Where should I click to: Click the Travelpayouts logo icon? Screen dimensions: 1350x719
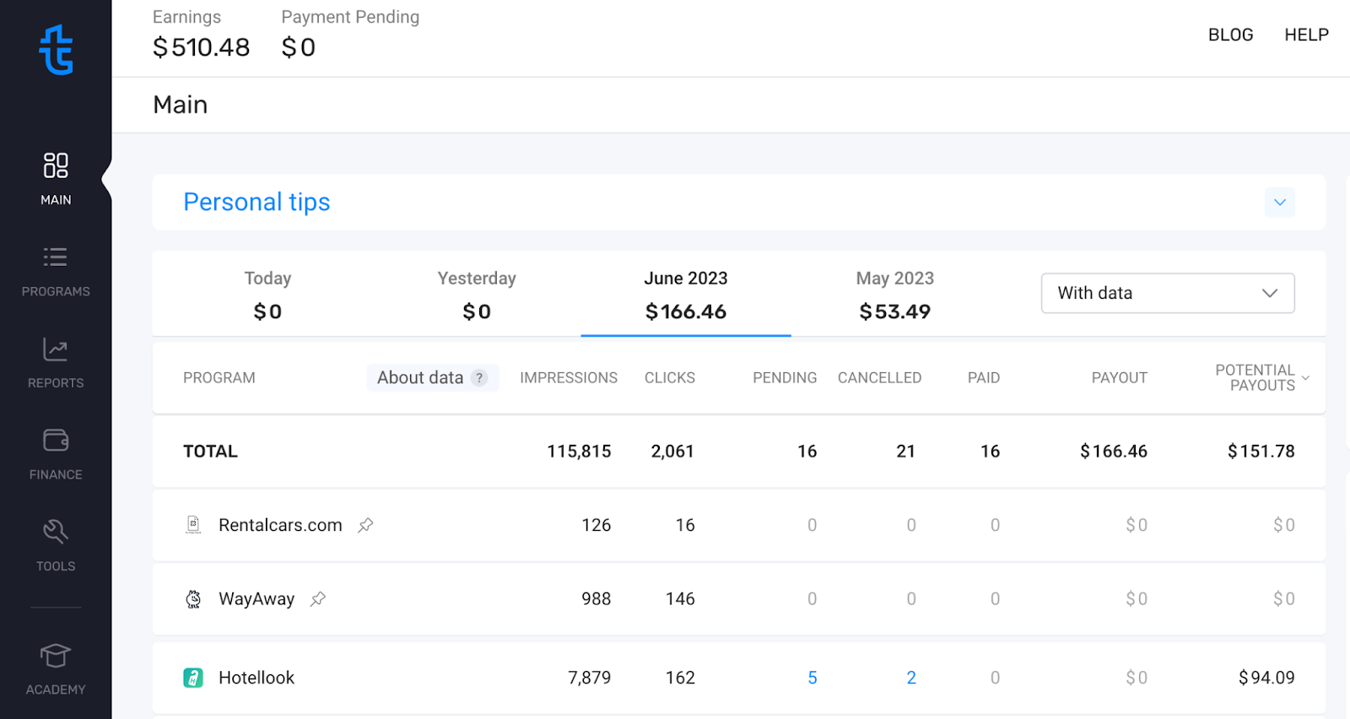[x=56, y=50]
